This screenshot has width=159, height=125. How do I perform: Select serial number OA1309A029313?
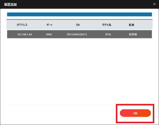click(77, 34)
